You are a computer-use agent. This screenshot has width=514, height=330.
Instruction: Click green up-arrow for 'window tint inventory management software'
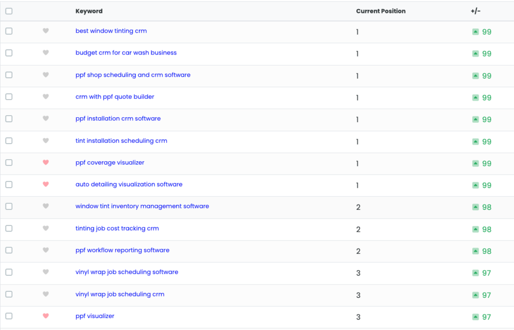tap(475, 207)
